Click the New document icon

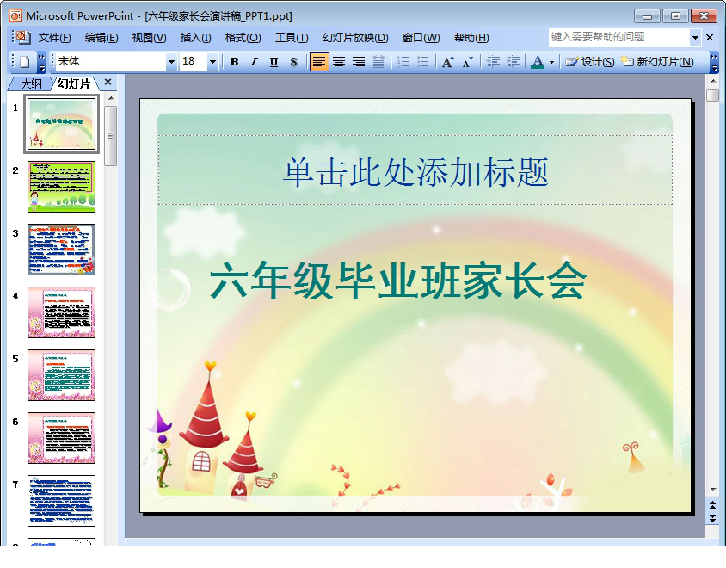pyautogui.click(x=25, y=62)
